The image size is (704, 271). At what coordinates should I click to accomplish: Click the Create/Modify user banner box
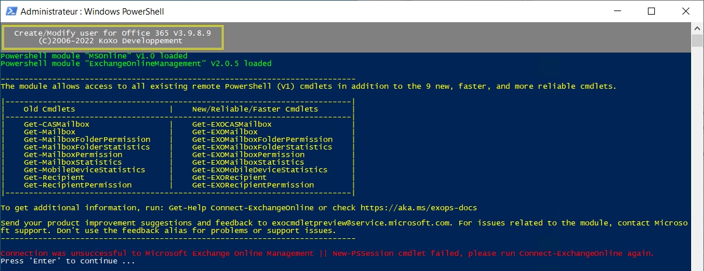112,37
